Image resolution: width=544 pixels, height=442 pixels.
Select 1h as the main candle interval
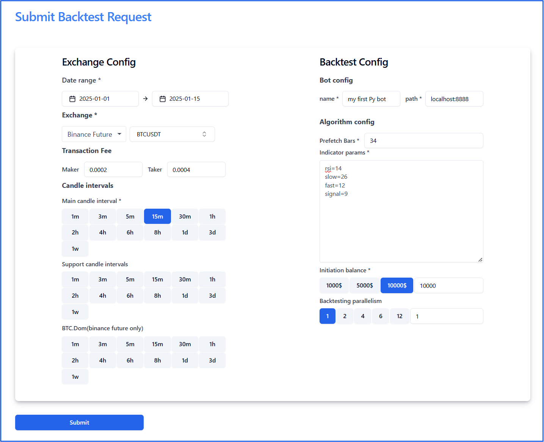(x=212, y=217)
